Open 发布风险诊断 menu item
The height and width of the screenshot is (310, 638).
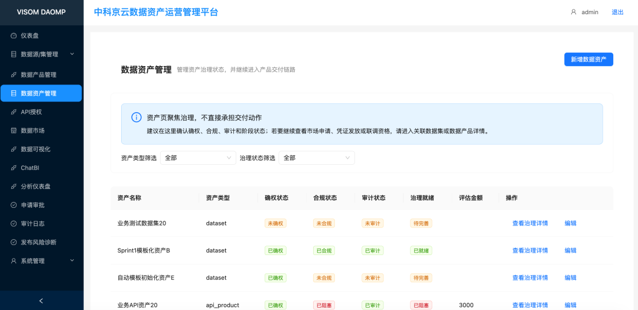[x=41, y=242]
